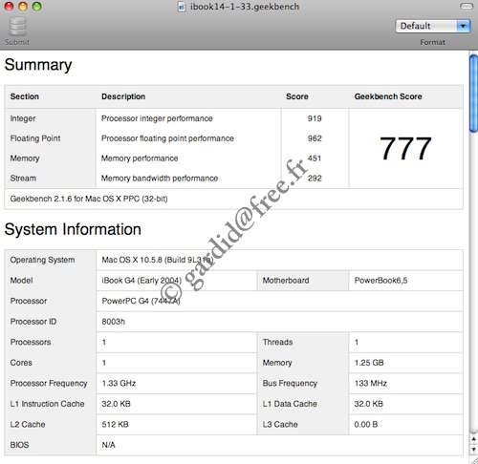The image size is (478, 464).
Task: Click the document icon in title bar
Action: click(x=182, y=7)
